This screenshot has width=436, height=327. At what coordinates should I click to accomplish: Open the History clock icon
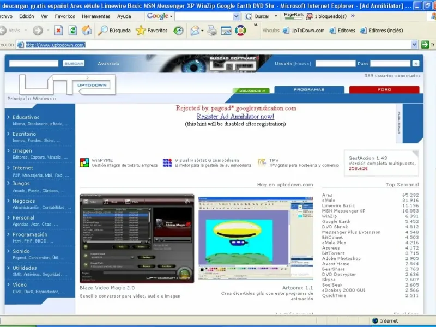tap(178, 31)
